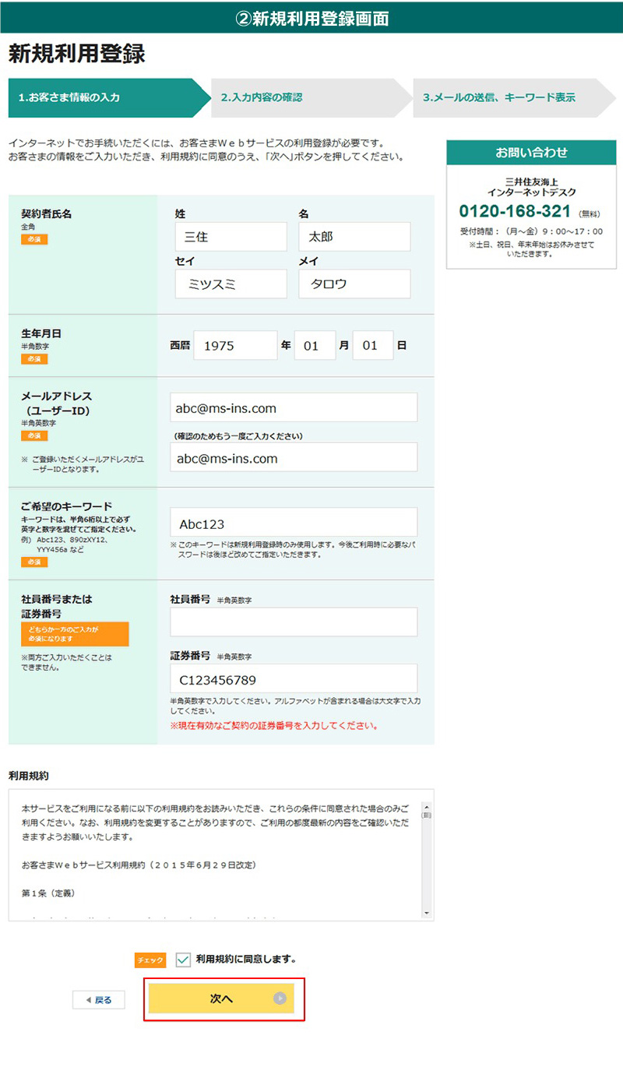Click the orange どちらか一方のご入力が必須になります badge
This screenshot has height=1078, width=623.
pyautogui.click(x=75, y=634)
